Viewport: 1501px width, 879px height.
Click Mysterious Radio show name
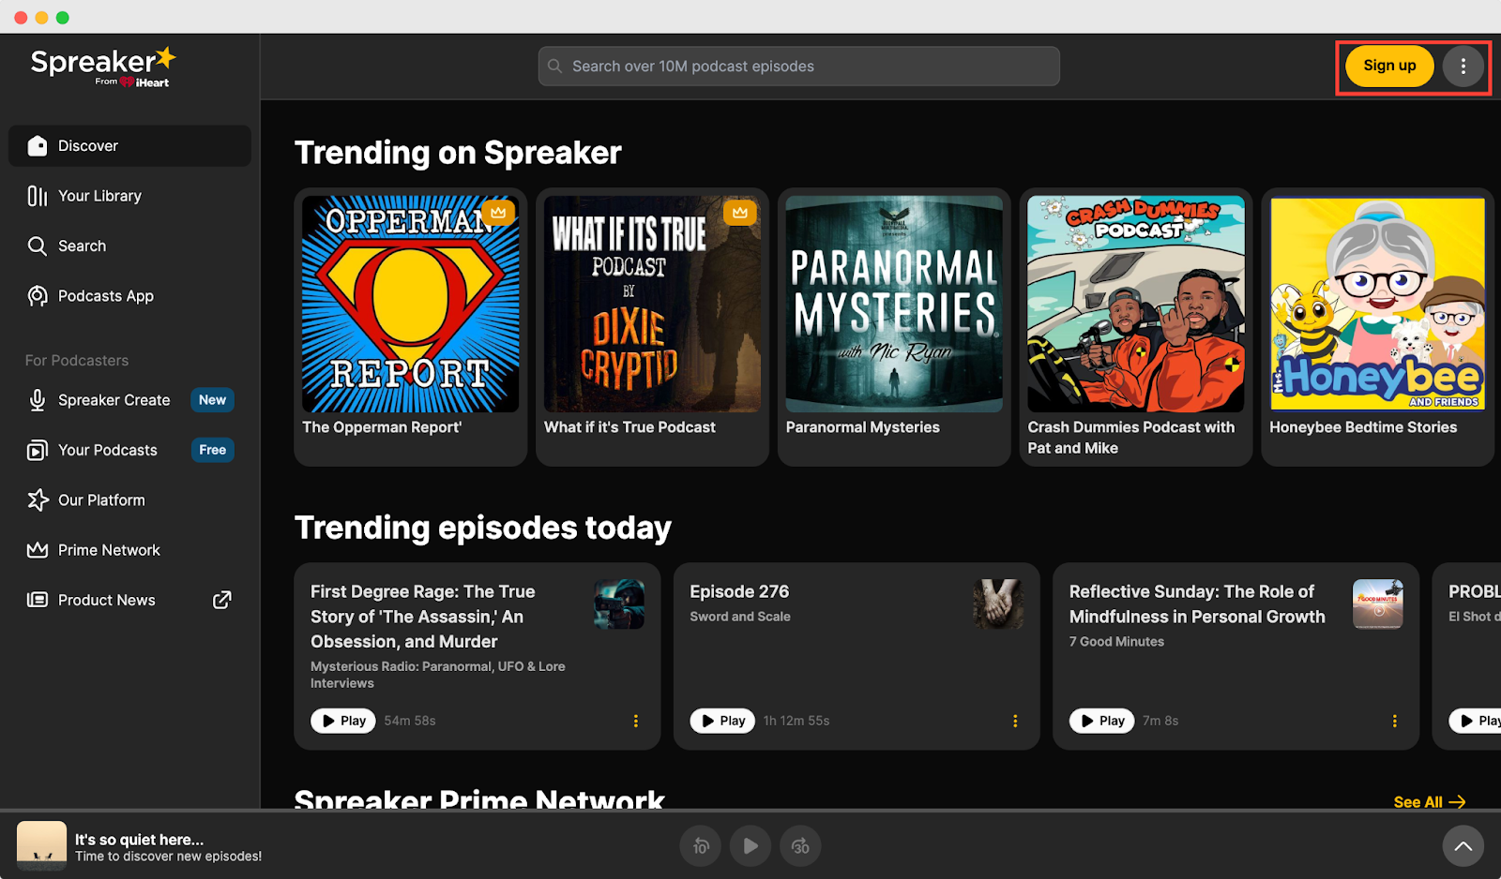(438, 675)
